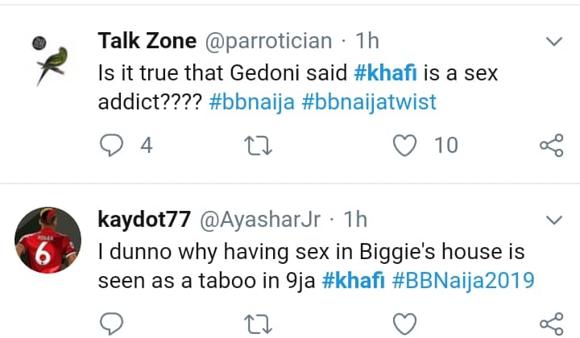
Task: Reply to Talk Zone's tweet
Action: coord(112,146)
